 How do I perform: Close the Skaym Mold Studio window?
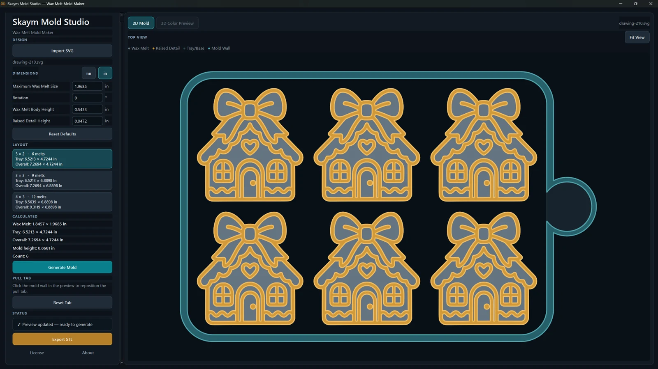tap(651, 4)
